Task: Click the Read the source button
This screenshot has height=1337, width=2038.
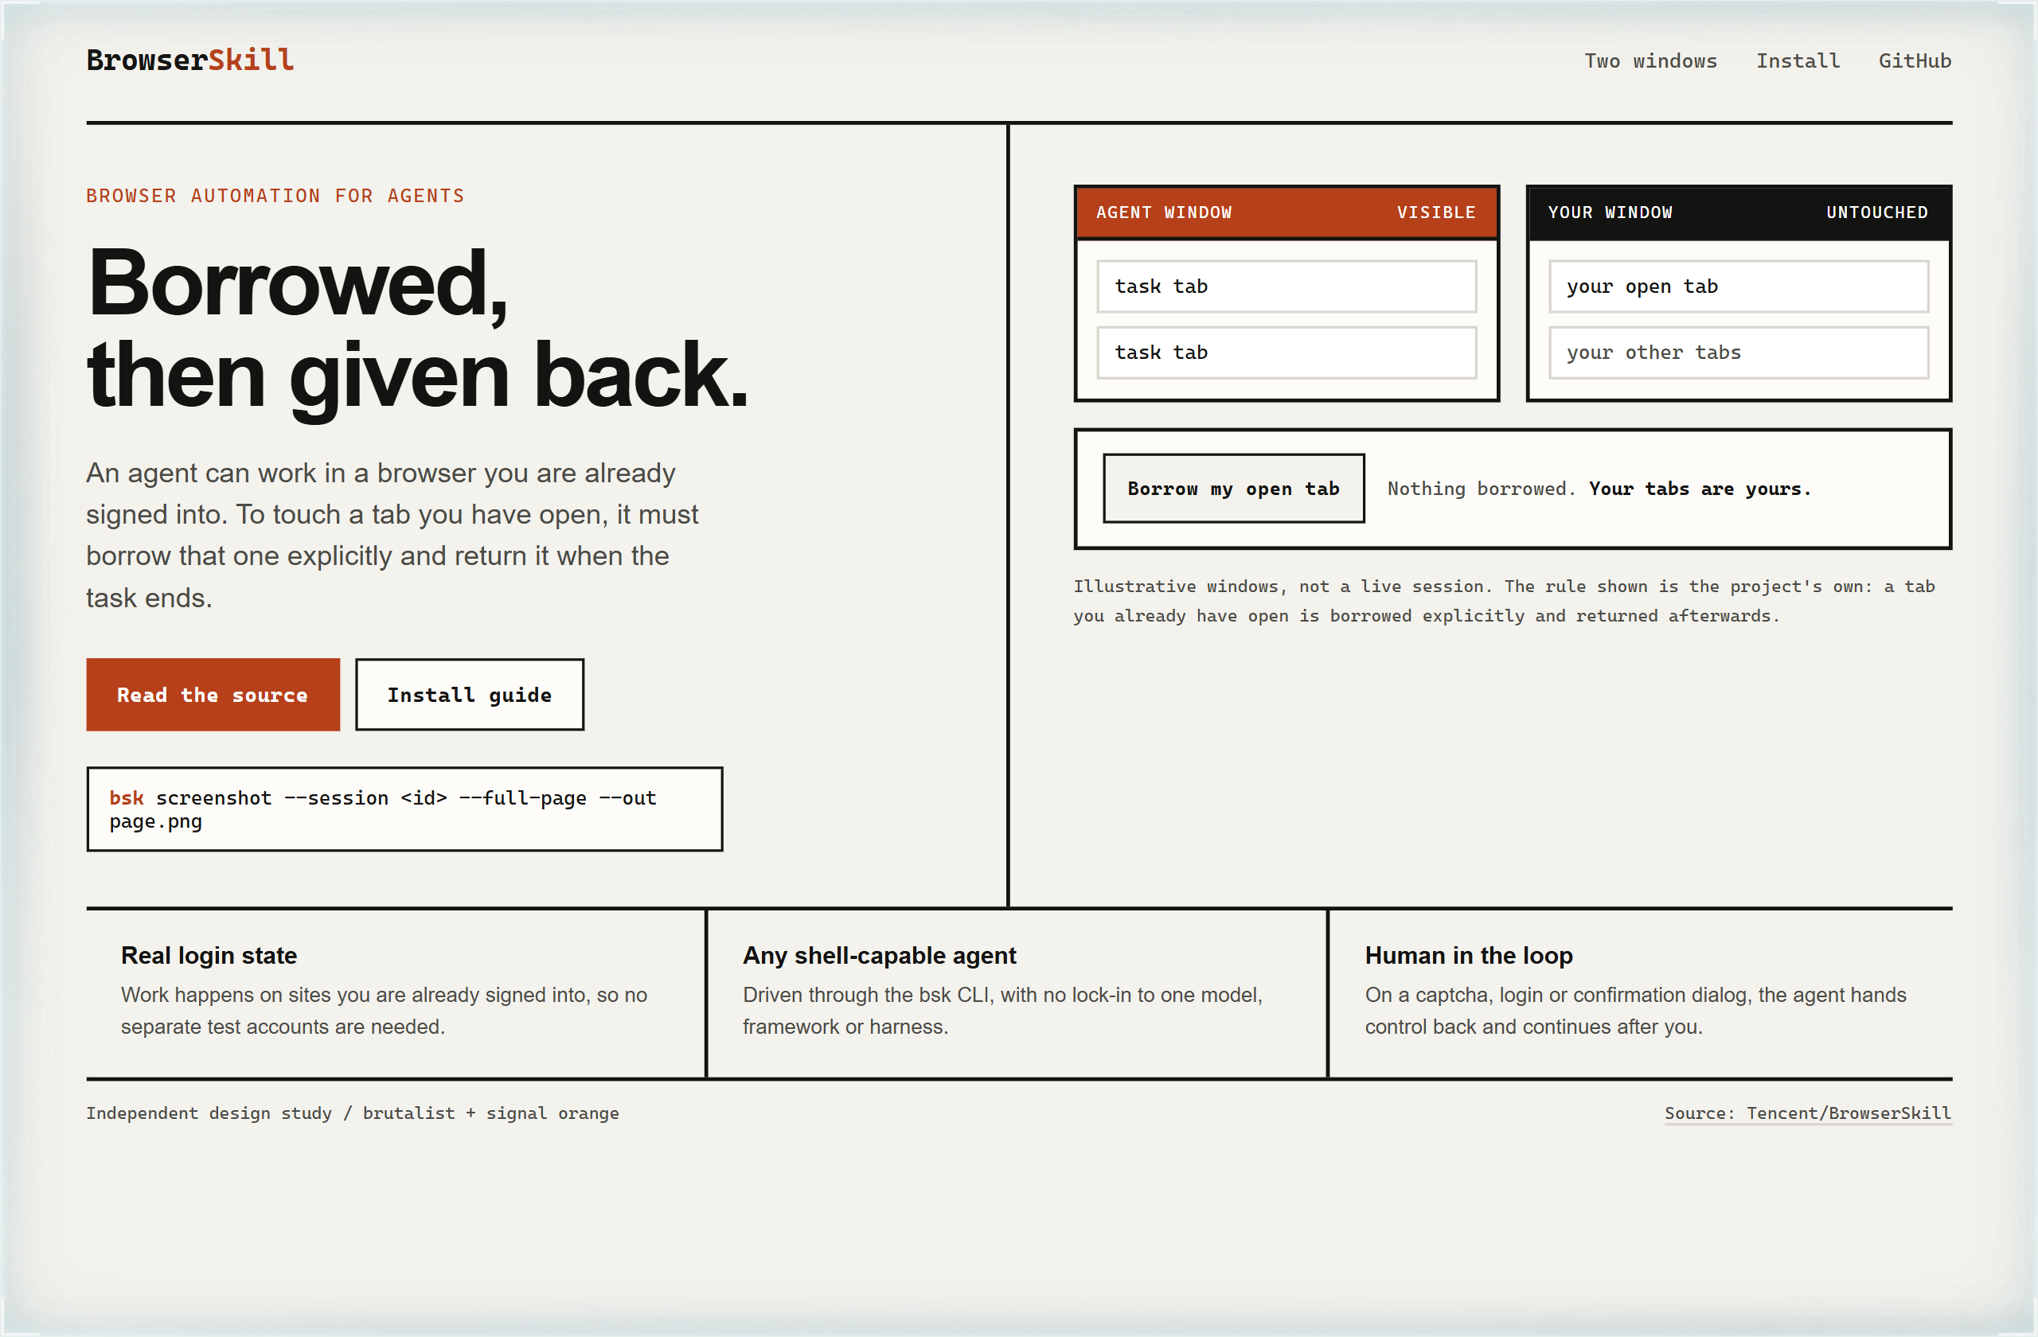Action: coord(213,694)
